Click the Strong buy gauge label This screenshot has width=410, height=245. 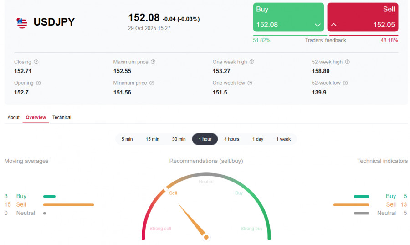(251, 229)
